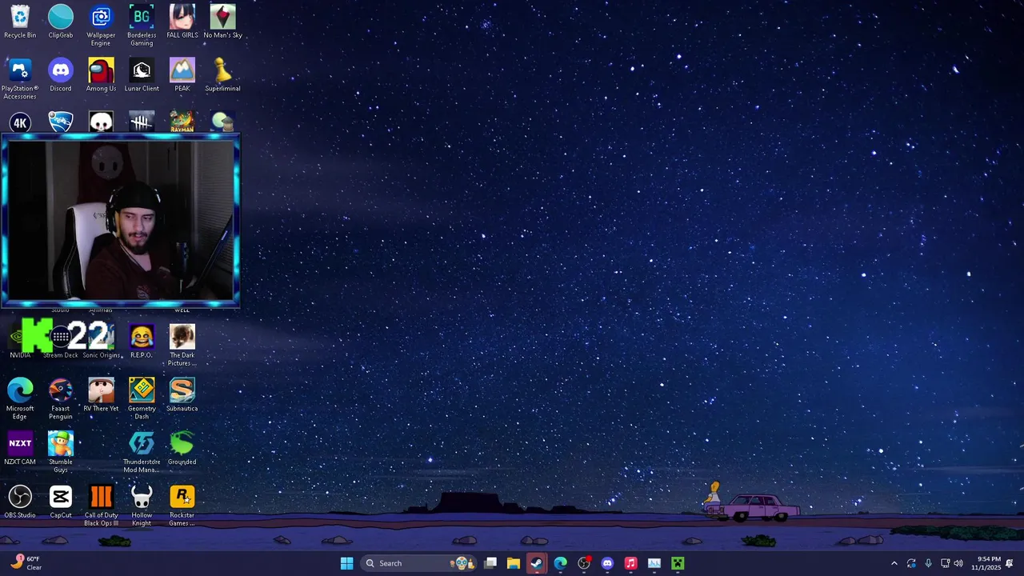This screenshot has height=576, width=1024.
Task: Open the taskbar app with red badge
Action: [584, 563]
